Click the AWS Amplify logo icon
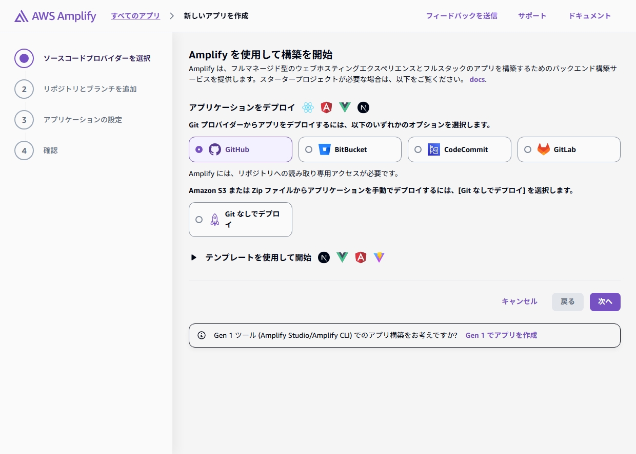 21,16
